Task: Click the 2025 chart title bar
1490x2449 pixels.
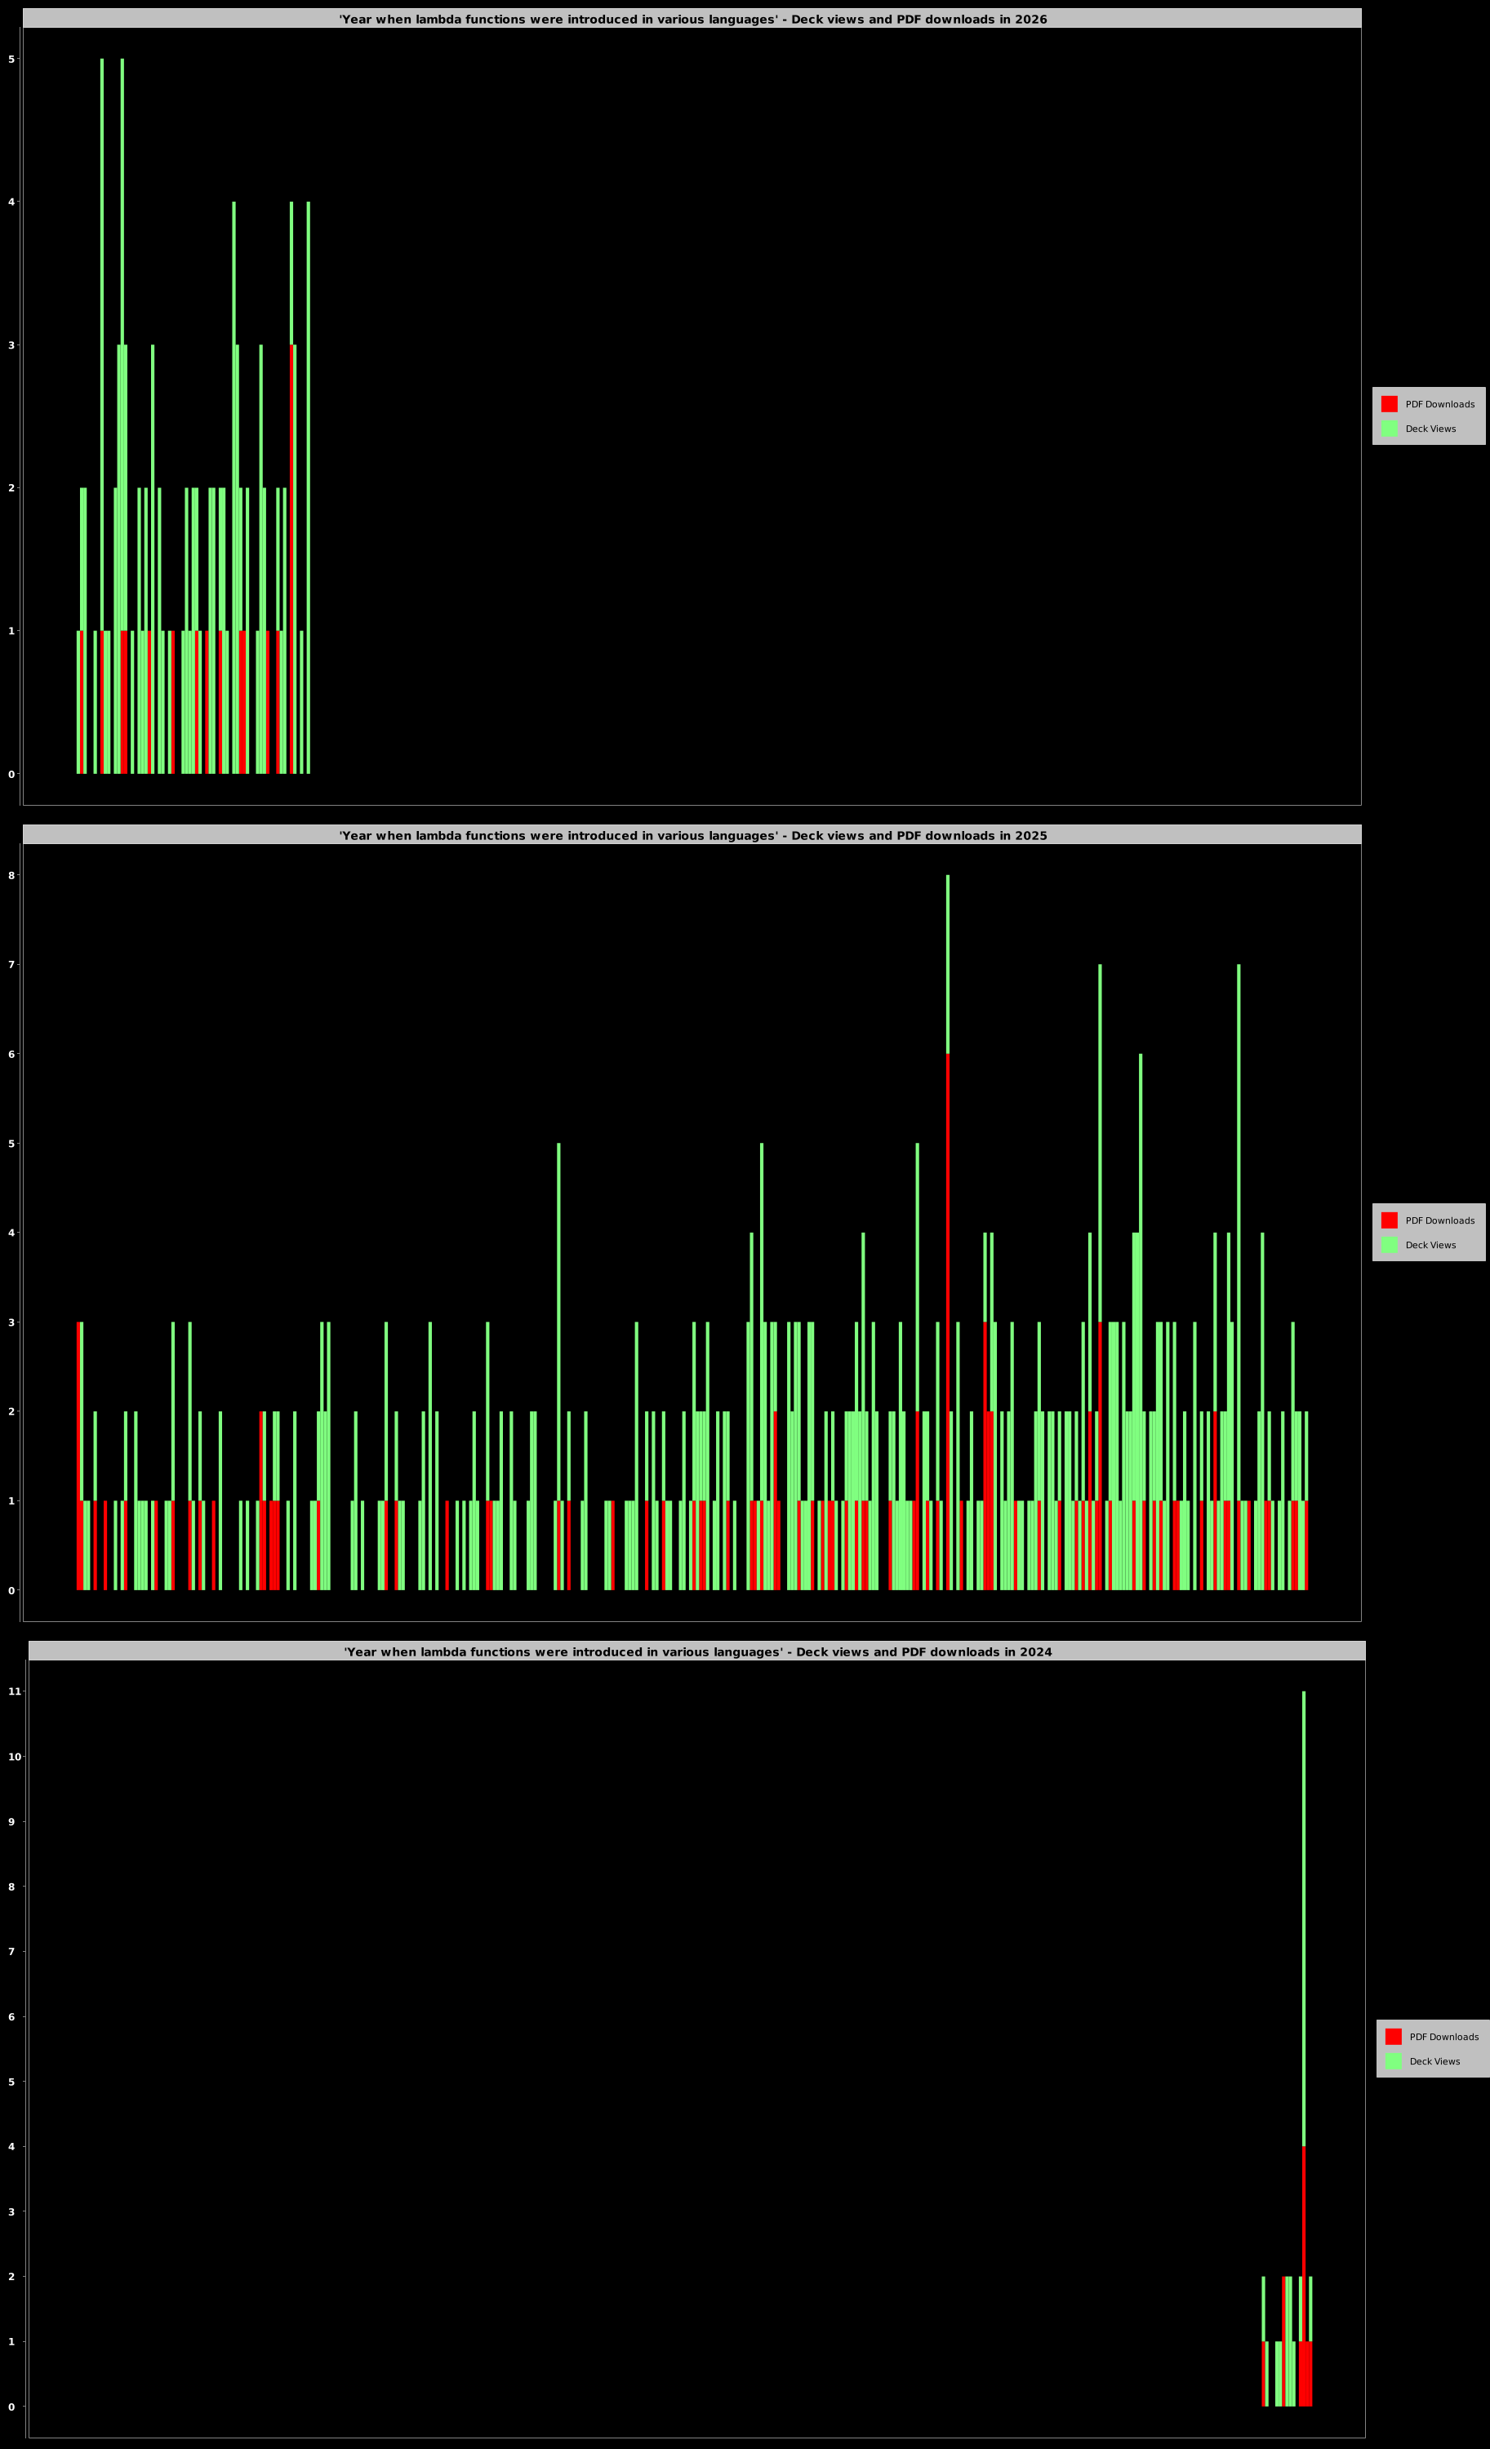Action: (692, 835)
